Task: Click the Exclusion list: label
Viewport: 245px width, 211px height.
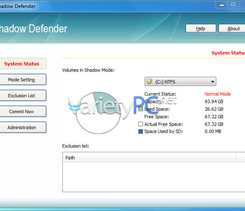Action: [x=75, y=146]
